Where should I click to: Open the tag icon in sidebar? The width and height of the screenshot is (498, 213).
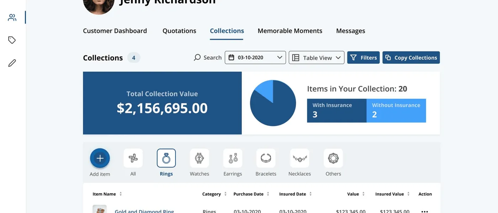pyautogui.click(x=12, y=40)
